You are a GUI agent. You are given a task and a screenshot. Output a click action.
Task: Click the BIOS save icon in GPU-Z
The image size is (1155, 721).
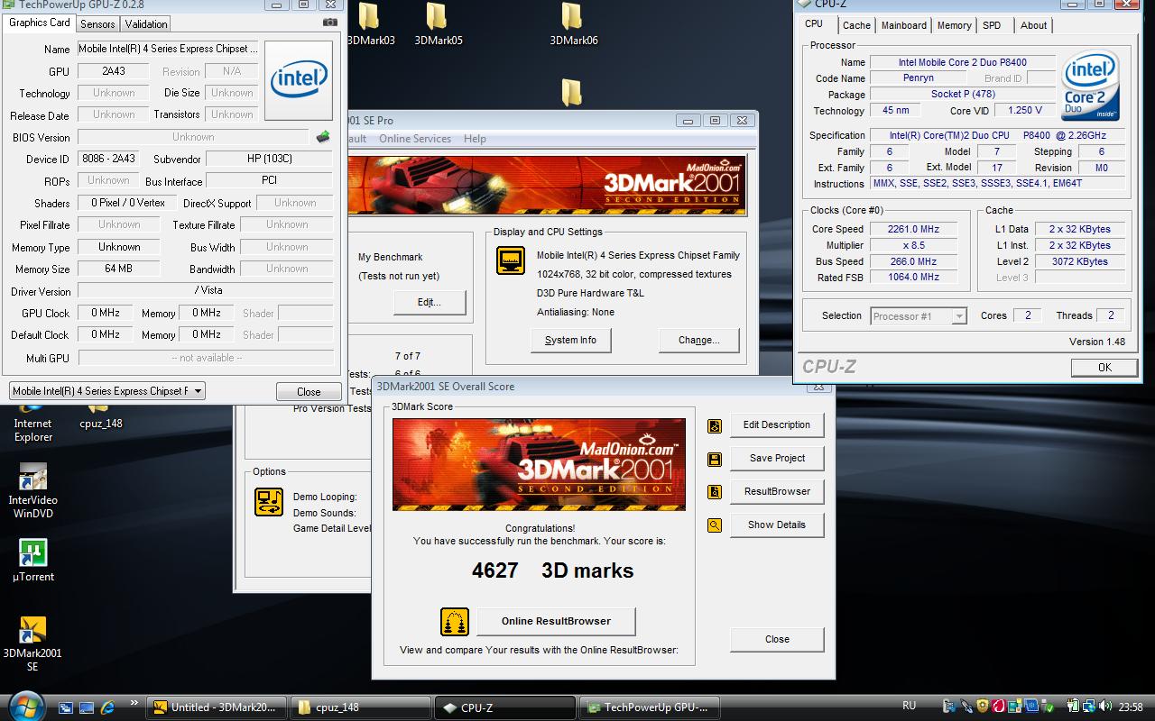[x=323, y=137]
